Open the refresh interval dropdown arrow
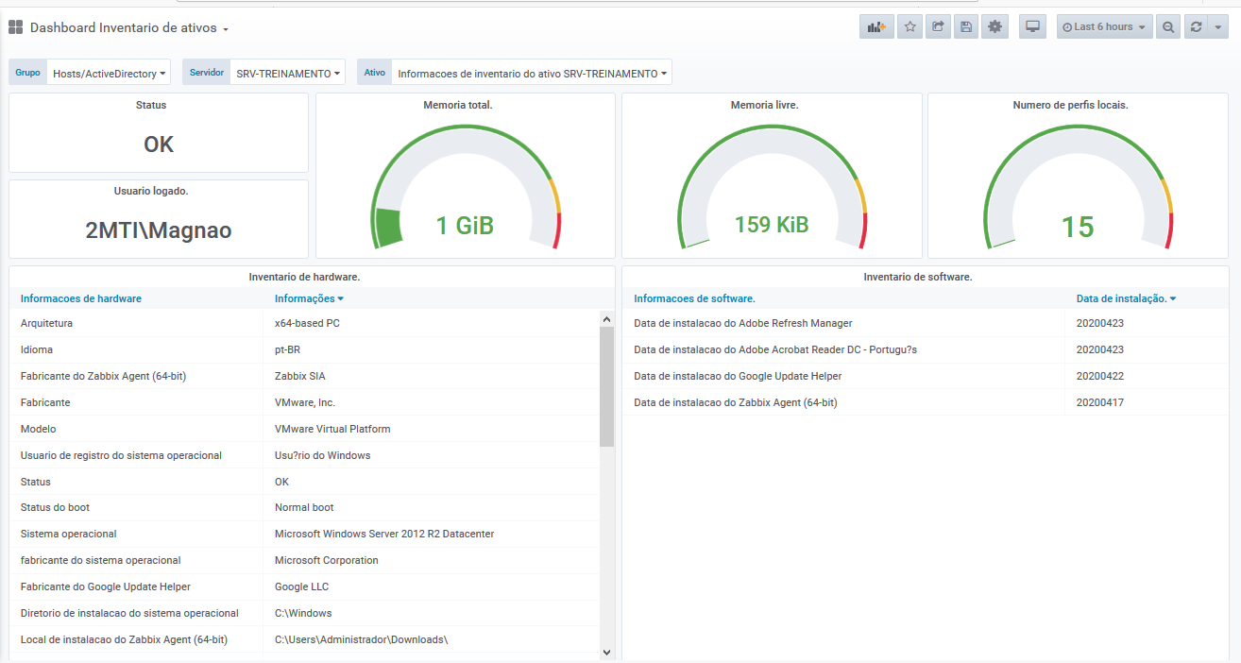The height and width of the screenshot is (663, 1241). (1218, 27)
